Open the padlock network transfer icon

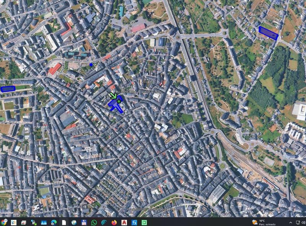(34, 222)
